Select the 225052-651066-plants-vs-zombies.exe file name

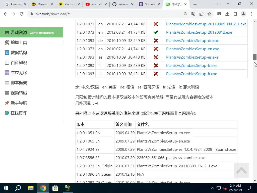pos(171,158)
